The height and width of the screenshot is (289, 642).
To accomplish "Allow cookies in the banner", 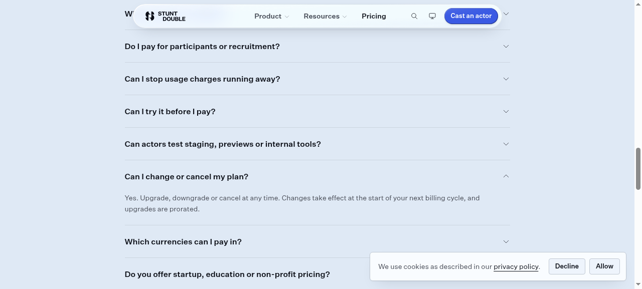I will pos(604,266).
